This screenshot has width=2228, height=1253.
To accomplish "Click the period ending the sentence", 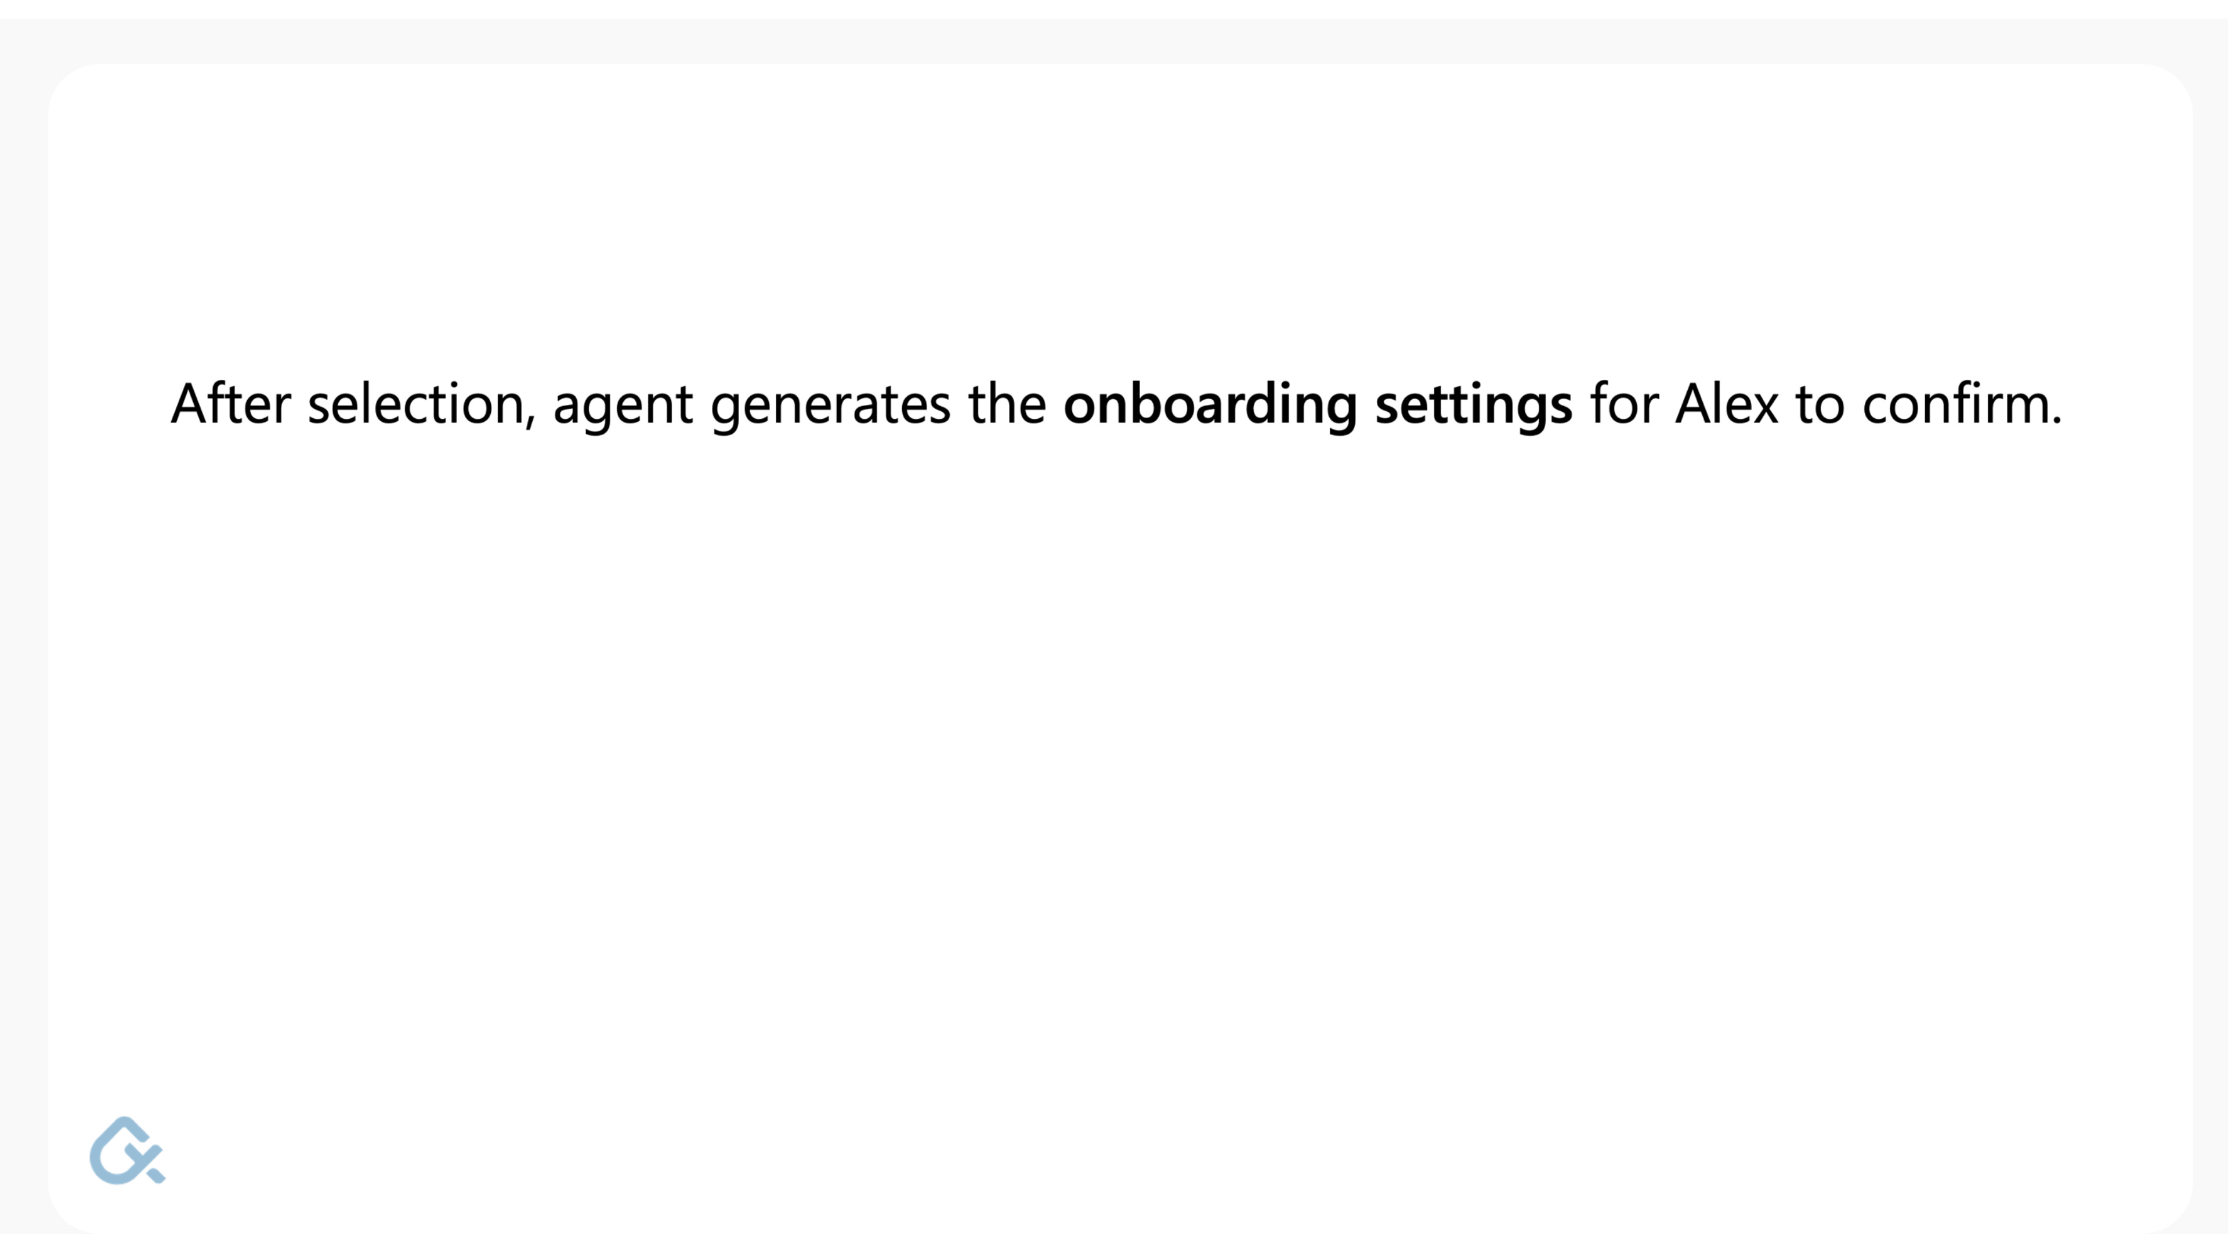I will click(2056, 421).
